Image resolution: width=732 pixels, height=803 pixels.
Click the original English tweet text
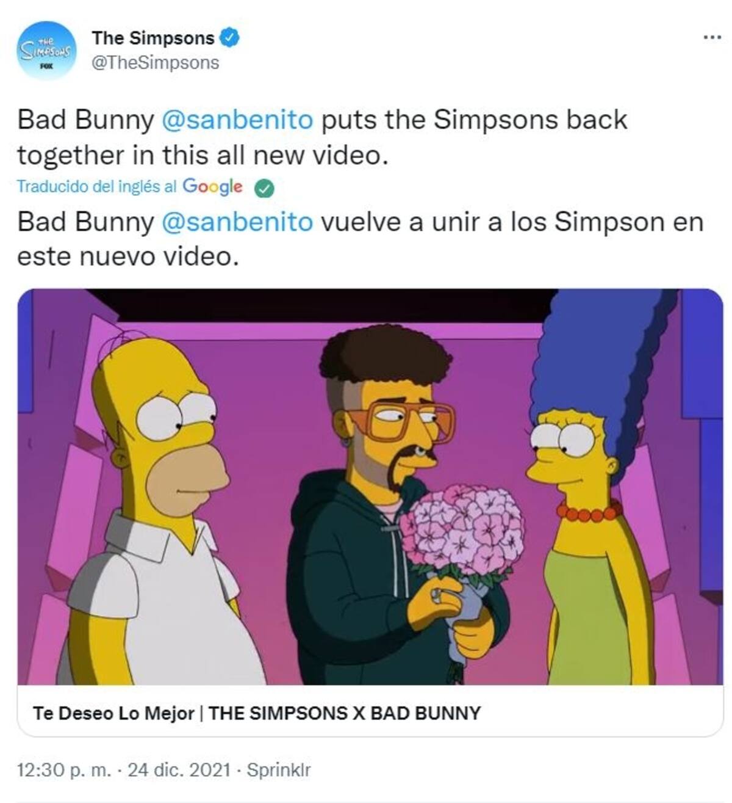tap(322, 137)
